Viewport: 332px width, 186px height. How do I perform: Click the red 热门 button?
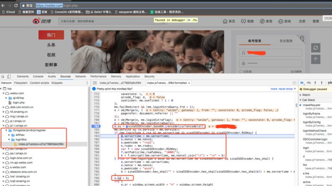click(x=51, y=35)
